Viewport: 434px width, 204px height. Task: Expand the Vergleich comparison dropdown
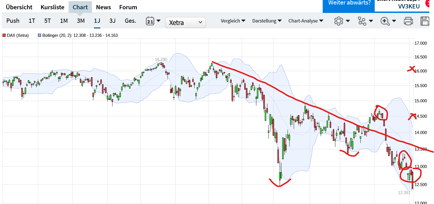[x=233, y=21]
